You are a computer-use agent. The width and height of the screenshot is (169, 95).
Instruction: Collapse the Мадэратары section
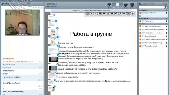click(x=140, y=18)
